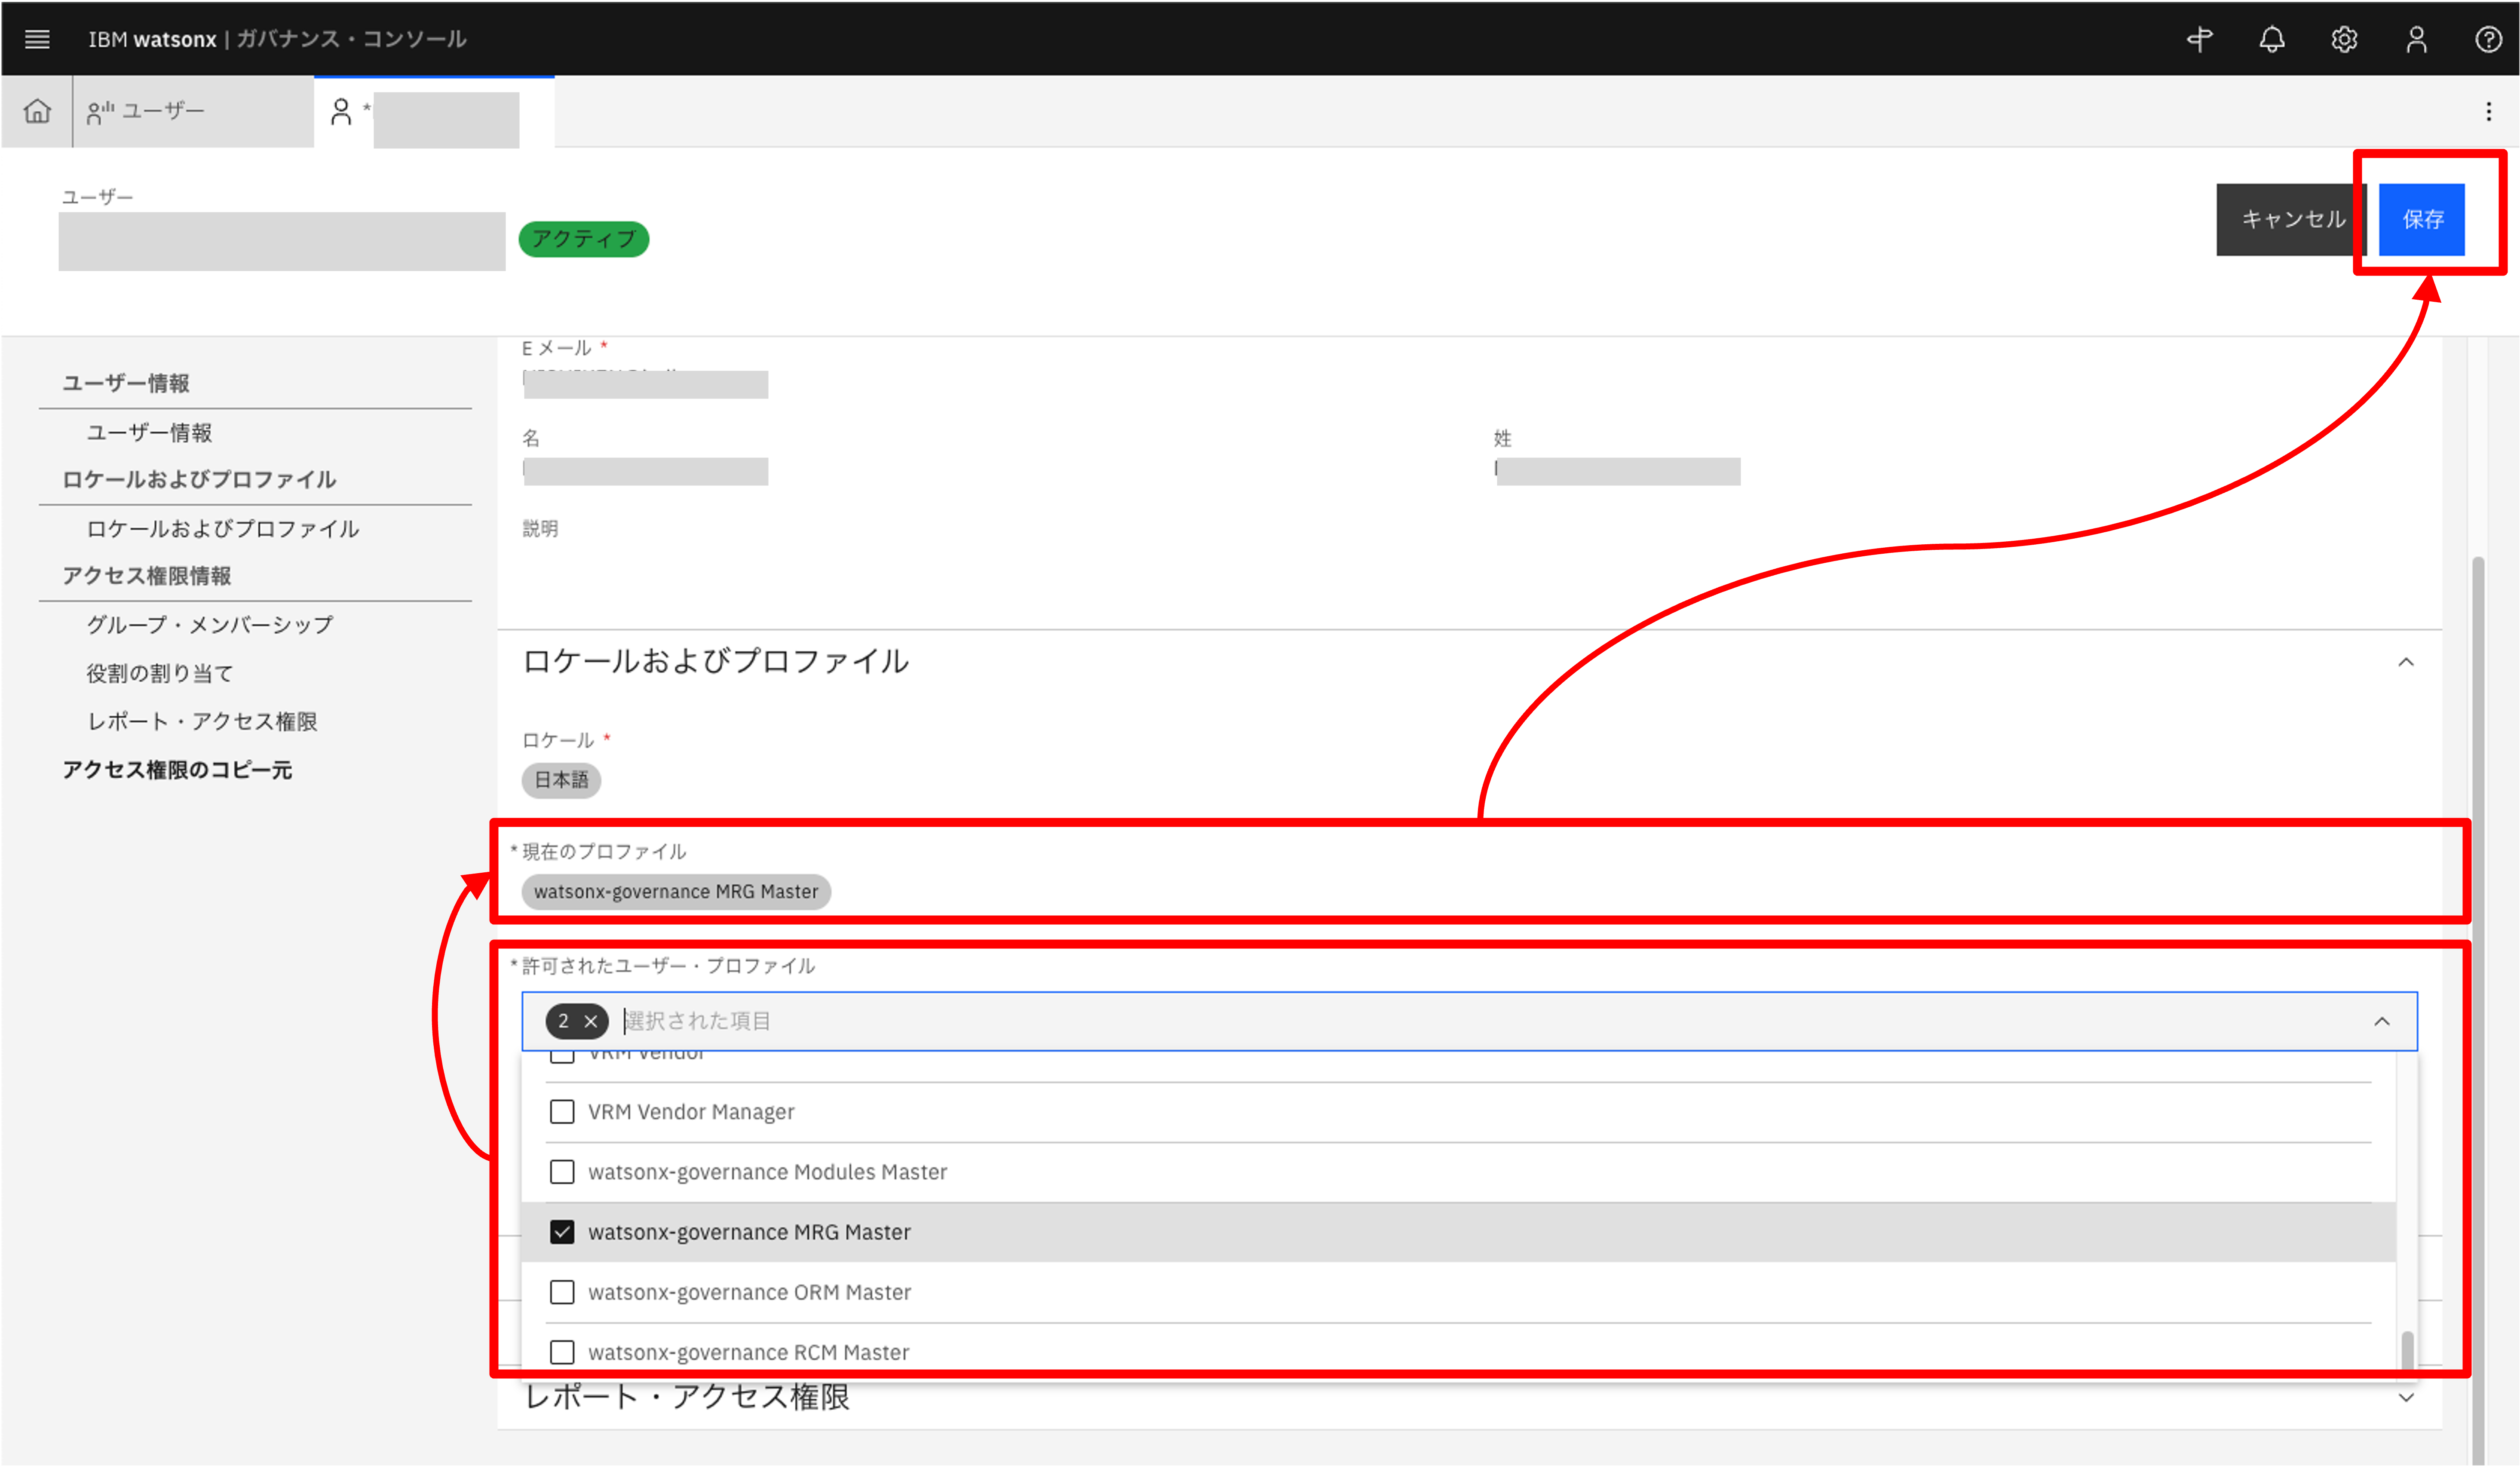Open the user profile icon menu

pyautogui.click(x=2416, y=39)
